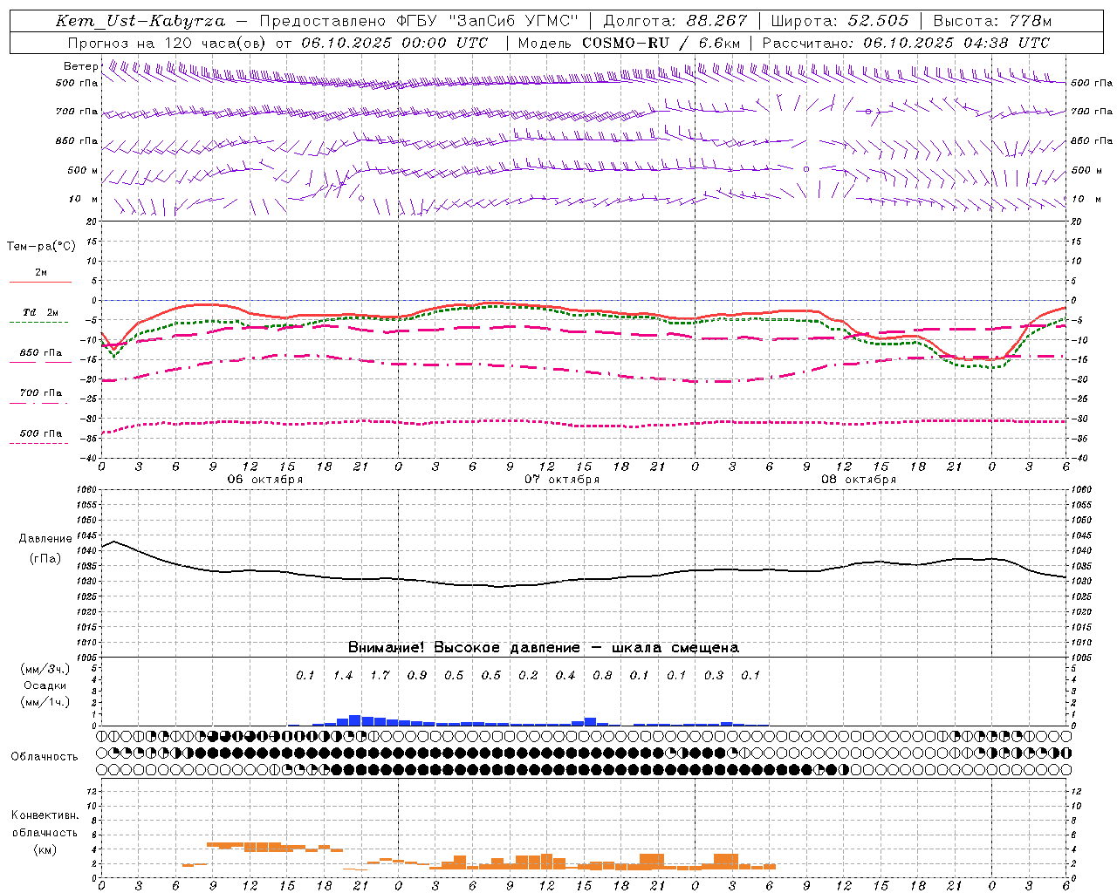
Task: Click the Давление pressure panel label
Action: pos(45,539)
